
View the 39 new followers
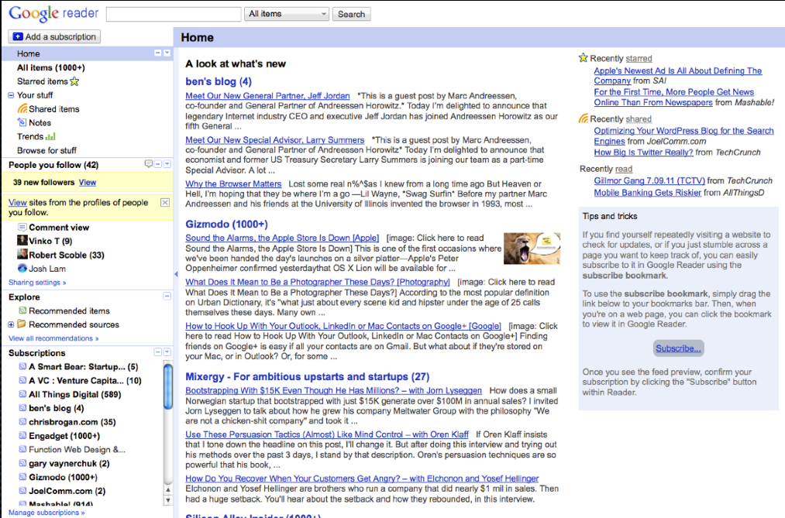(x=88, y=183)
